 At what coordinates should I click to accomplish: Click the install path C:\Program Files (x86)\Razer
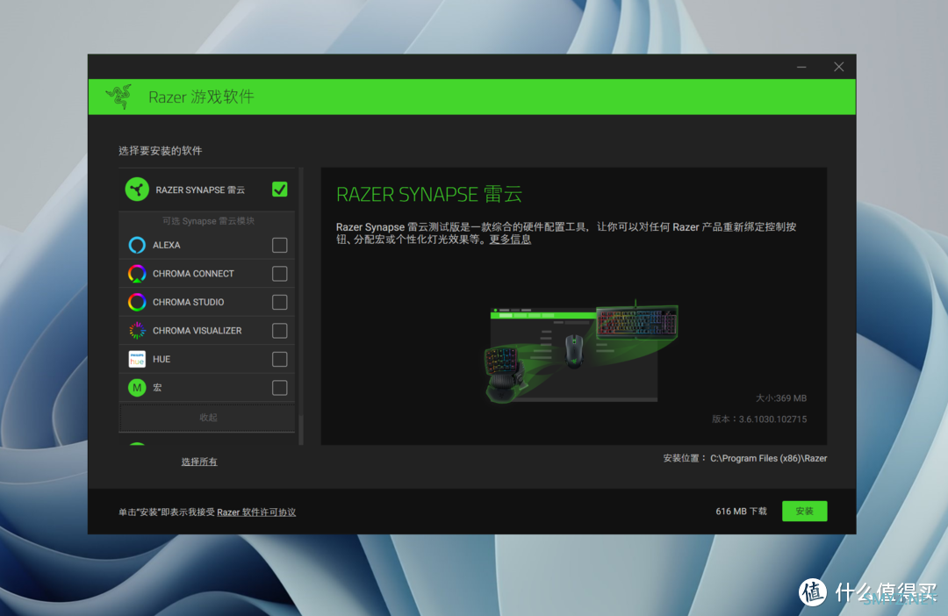768,458
